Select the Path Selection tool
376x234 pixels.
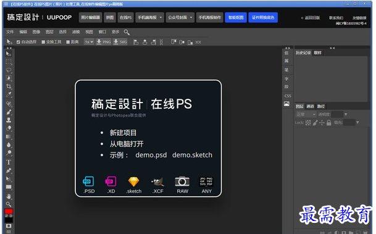point(9,179)
